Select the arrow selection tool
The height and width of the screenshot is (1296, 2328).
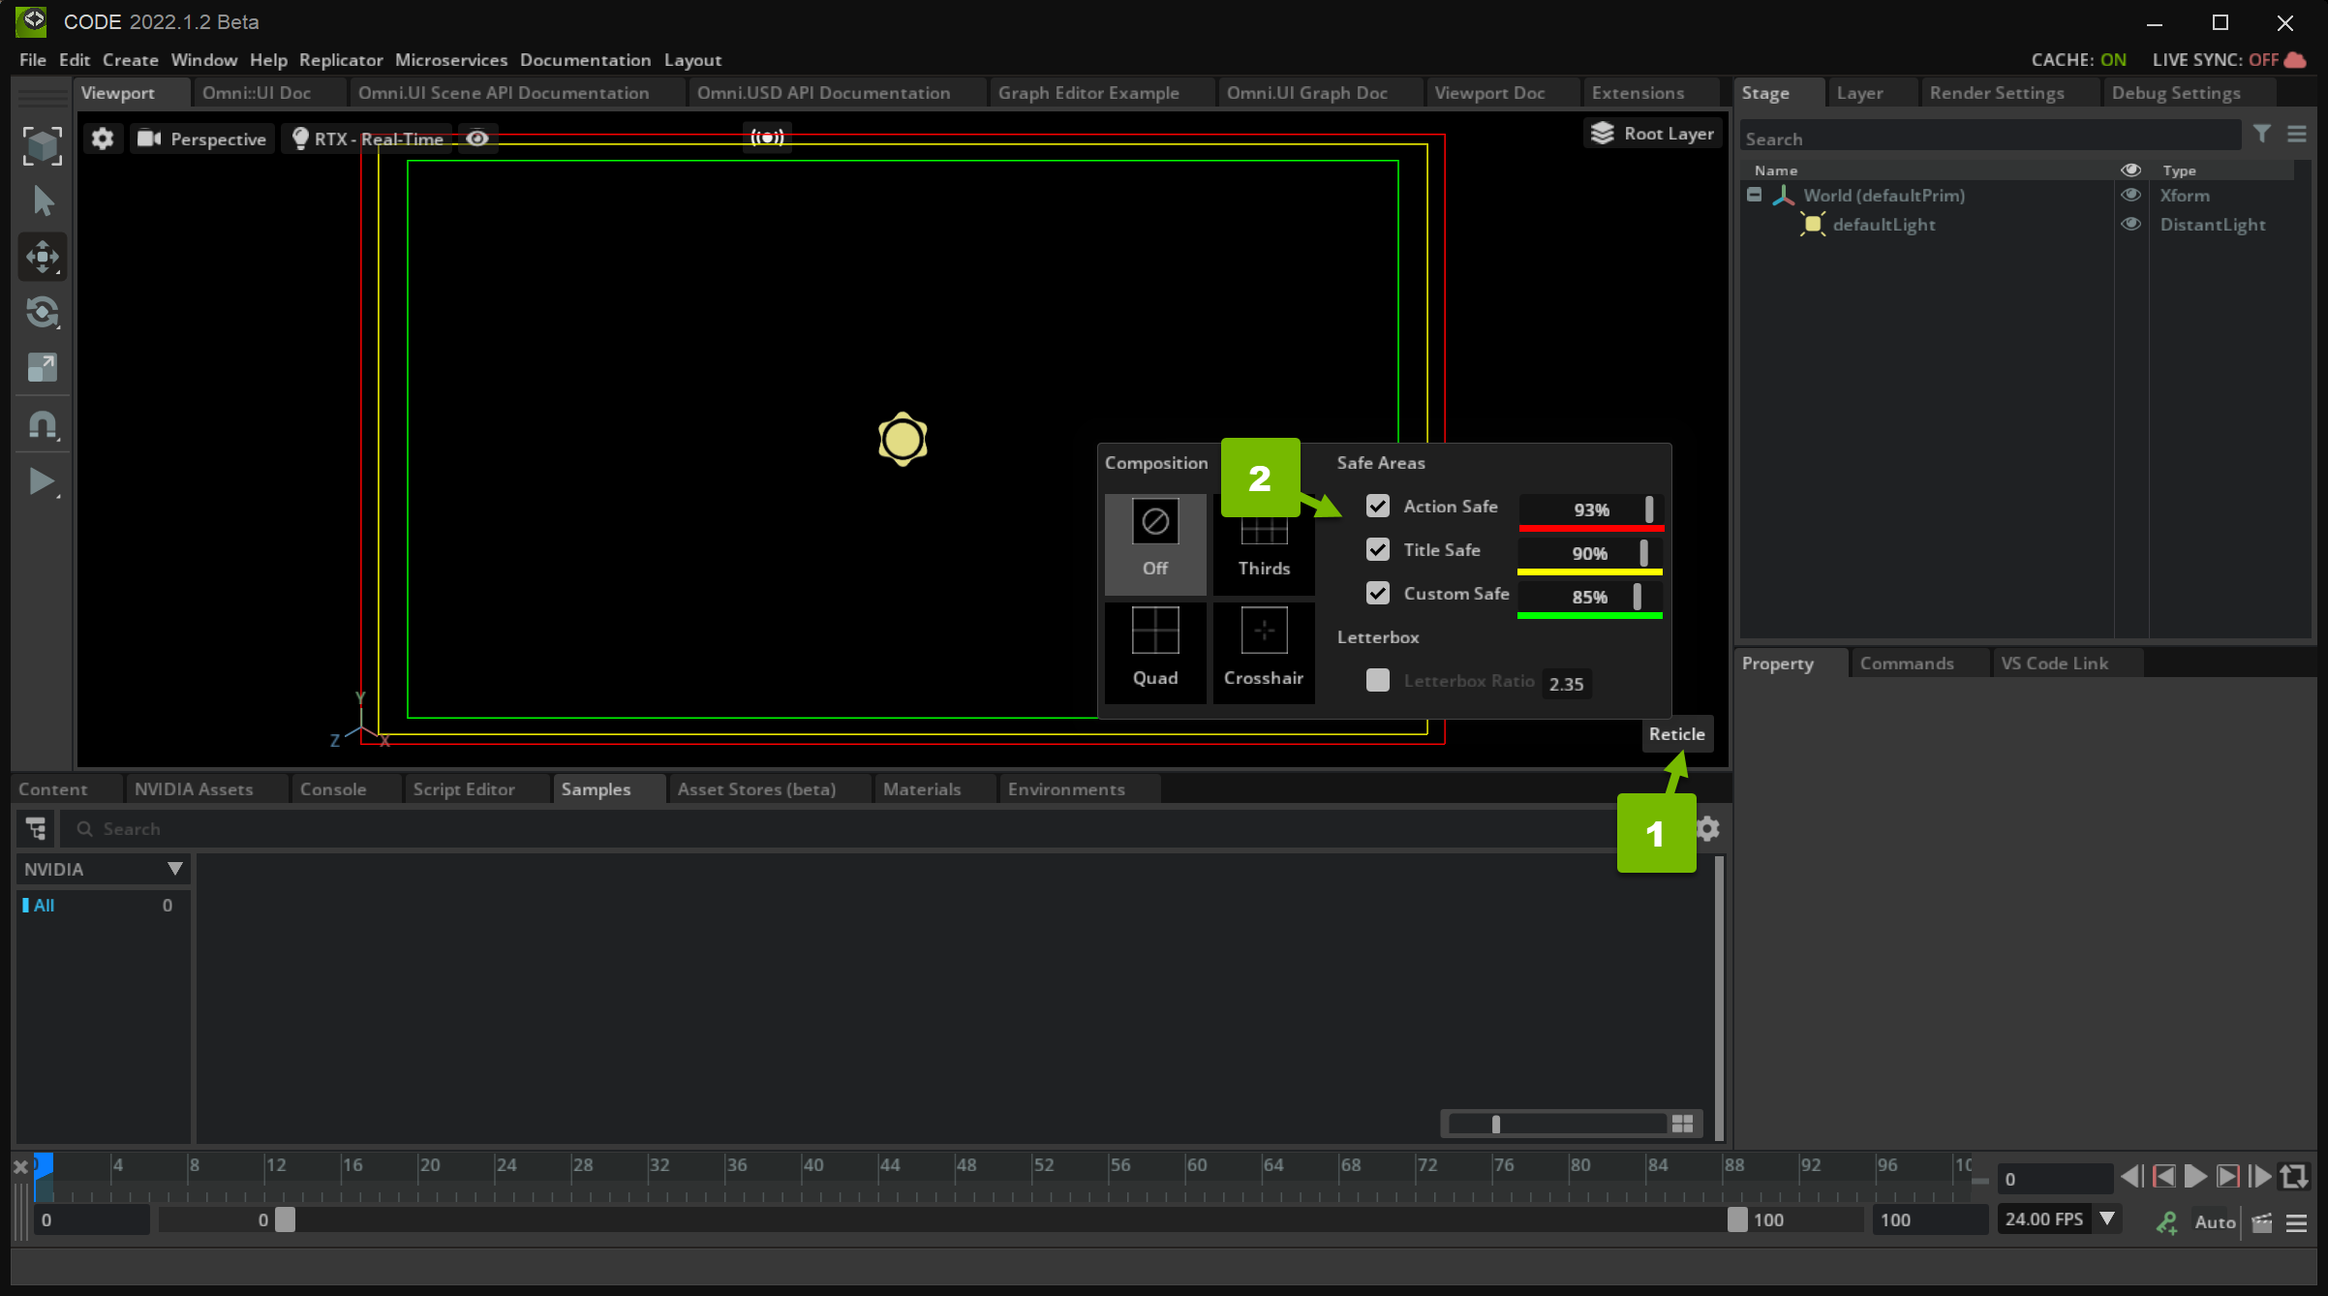coord(43,201)
